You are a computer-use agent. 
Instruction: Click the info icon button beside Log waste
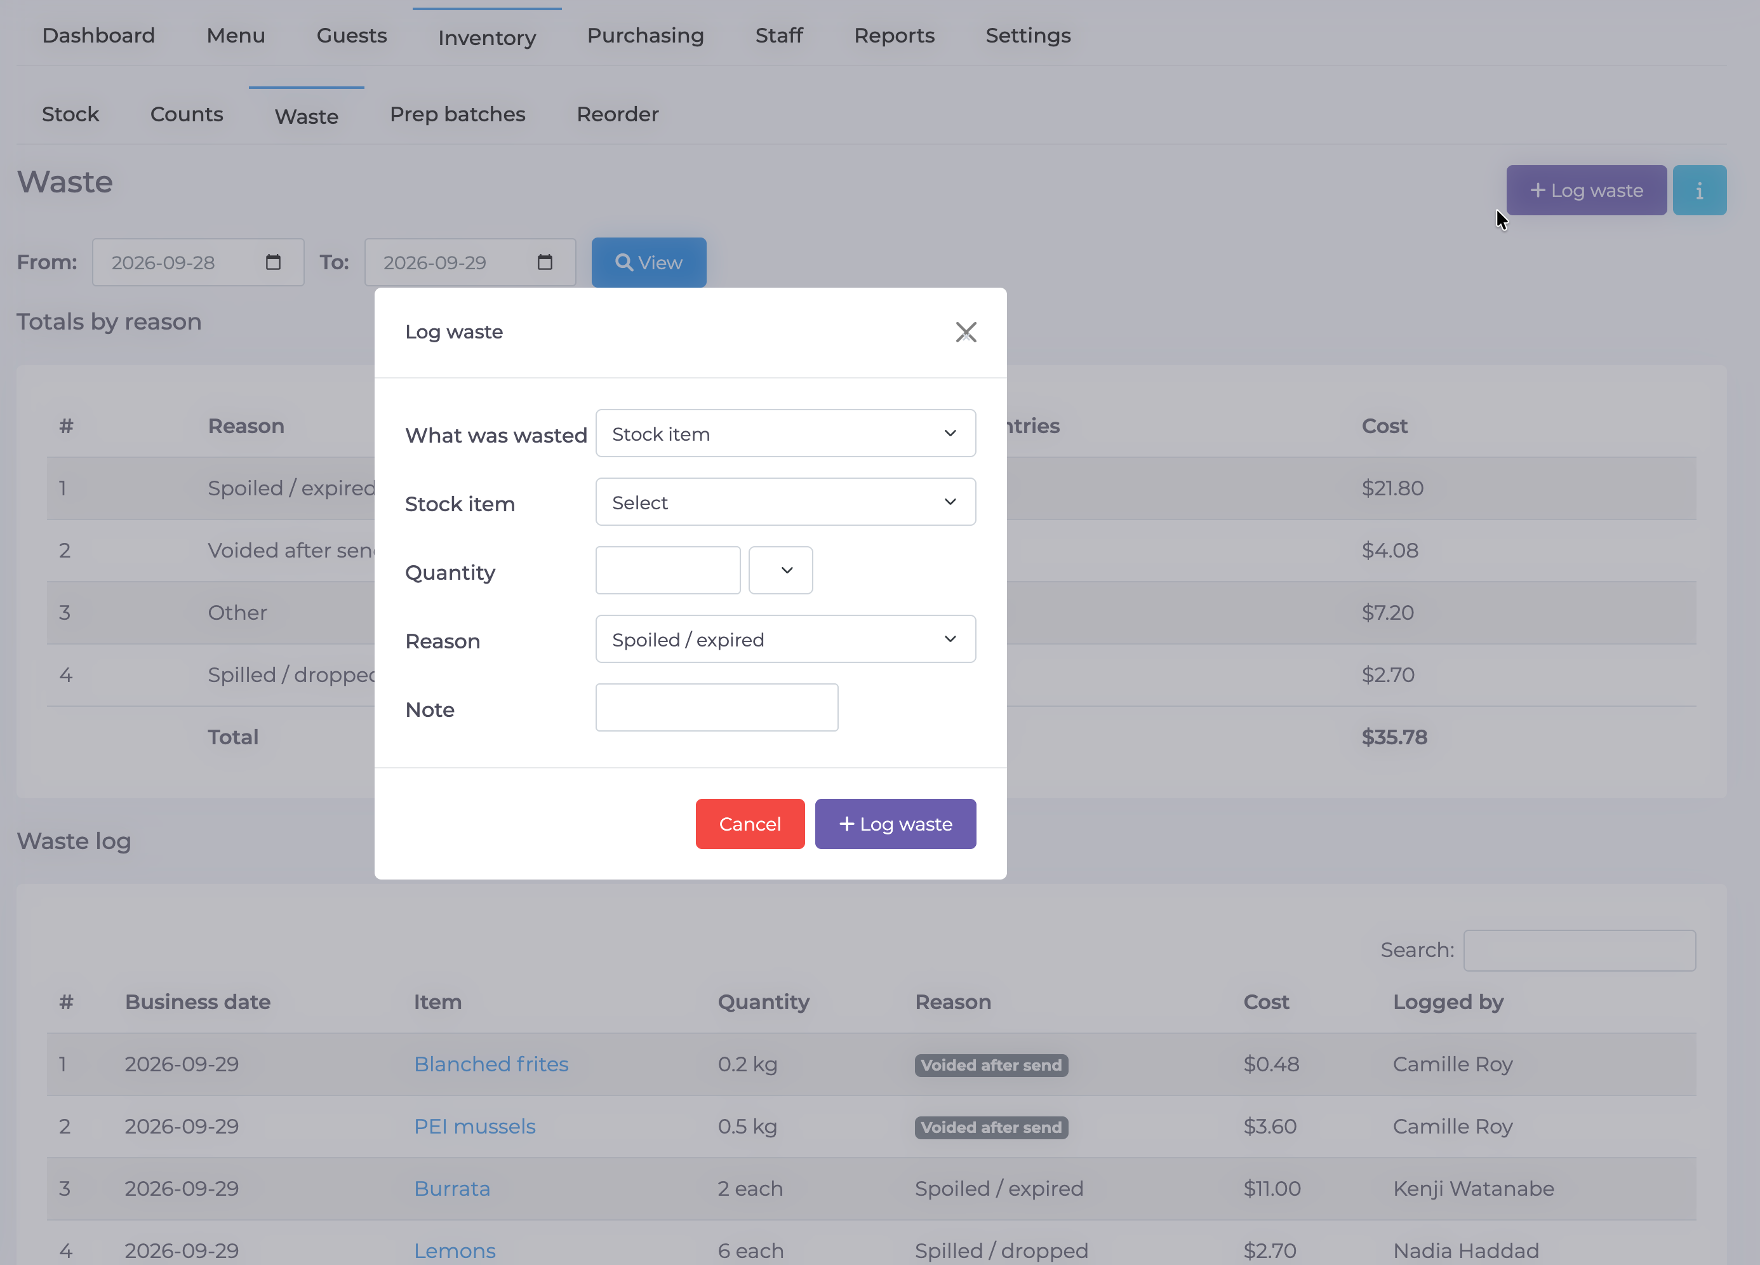pyautogui.click(x=1698, y=190)
